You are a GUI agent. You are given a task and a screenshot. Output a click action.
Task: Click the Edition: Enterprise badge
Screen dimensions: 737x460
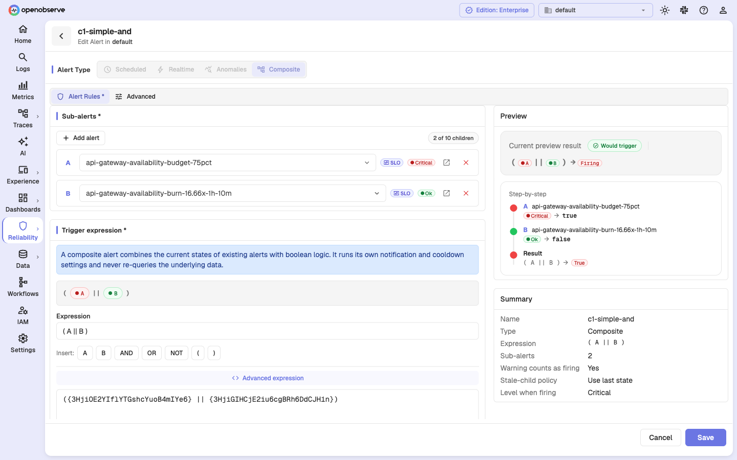coord(496,10)
